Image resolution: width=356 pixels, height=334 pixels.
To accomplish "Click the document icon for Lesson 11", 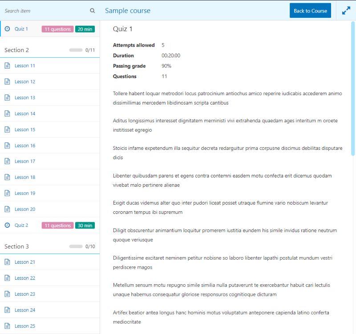I will [x=7, y=65].
